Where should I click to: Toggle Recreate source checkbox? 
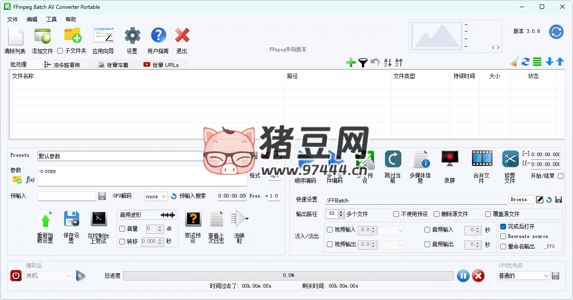[503, 237]
